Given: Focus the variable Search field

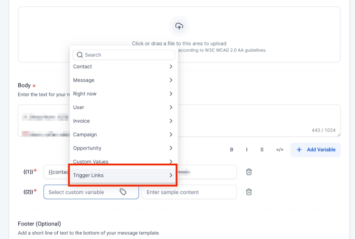Looking at the screenshot, I should click(126, 55).
